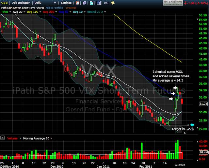Click the Dec 2010 date axis label
This screenshot has width=209, height=168.
[x=57, y=167]
